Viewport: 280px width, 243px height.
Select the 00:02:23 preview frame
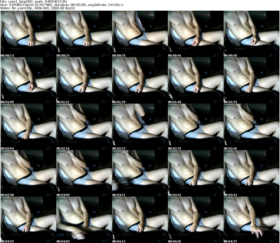click(x=140, y=127)
